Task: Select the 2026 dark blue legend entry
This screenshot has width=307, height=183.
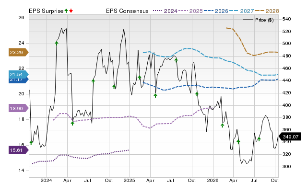Action: pos(216,11)
